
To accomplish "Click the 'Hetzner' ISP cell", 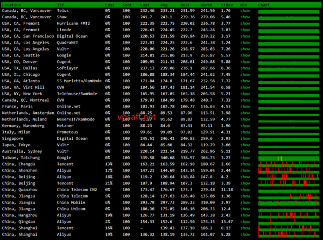I will pos(65,125).
